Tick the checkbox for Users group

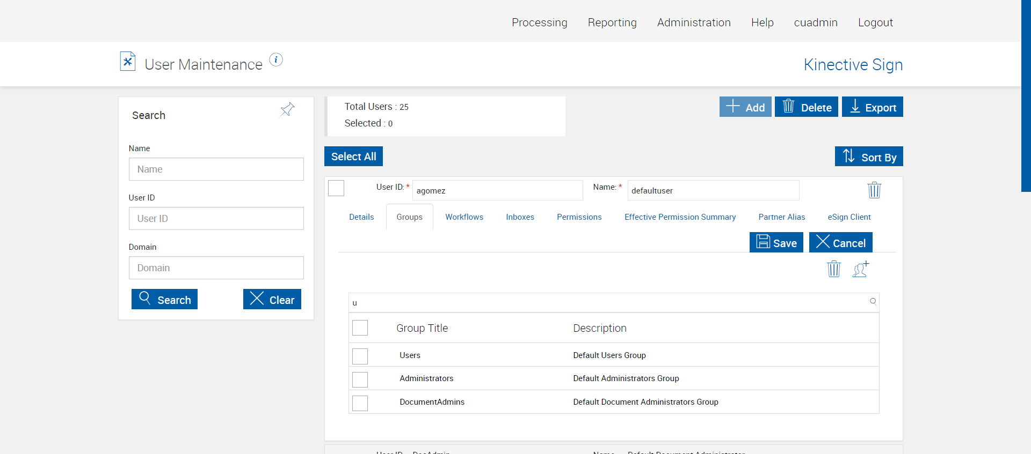360,356
